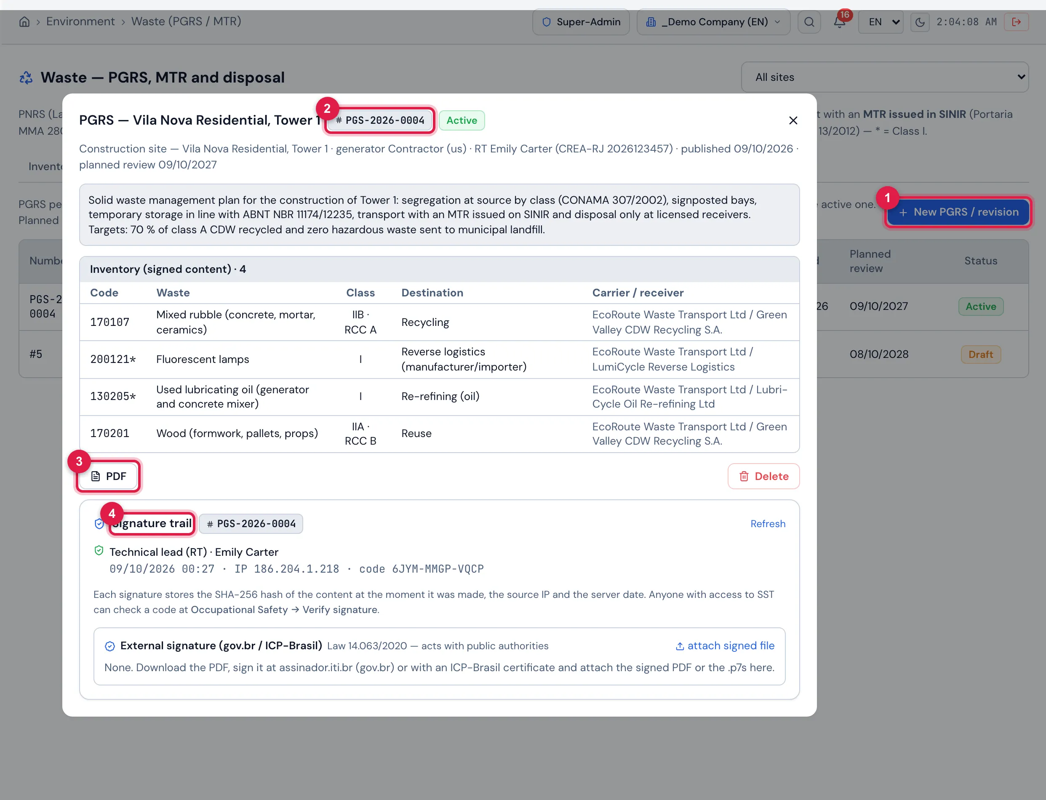Viewport: 1046px width, 800px height.
Task: Click the shield icon beside Signature trail
Action: coord(99,524)
